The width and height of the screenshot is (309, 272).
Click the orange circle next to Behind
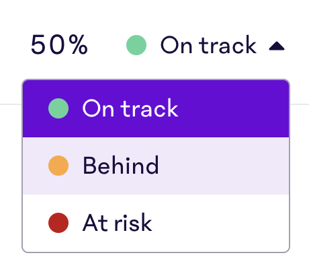click(58, 166)
